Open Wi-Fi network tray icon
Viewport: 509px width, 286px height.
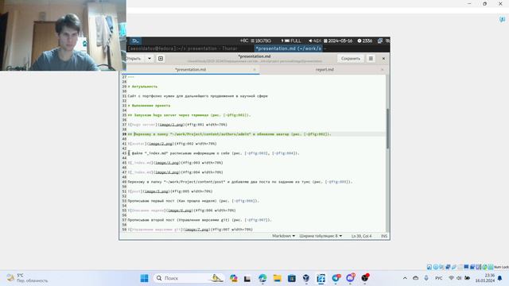[x=451, y=278]
